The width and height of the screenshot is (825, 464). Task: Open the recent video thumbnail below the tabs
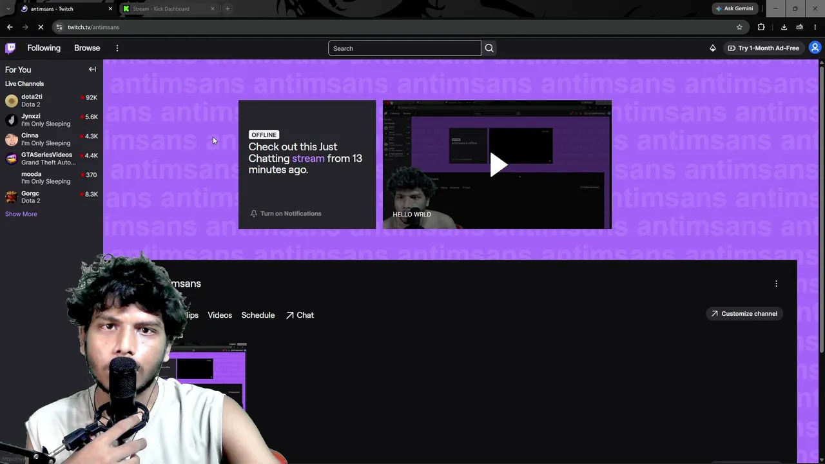click(x=208, y=377)
